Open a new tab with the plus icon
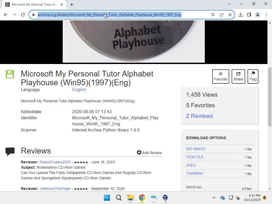 [72, 5]
